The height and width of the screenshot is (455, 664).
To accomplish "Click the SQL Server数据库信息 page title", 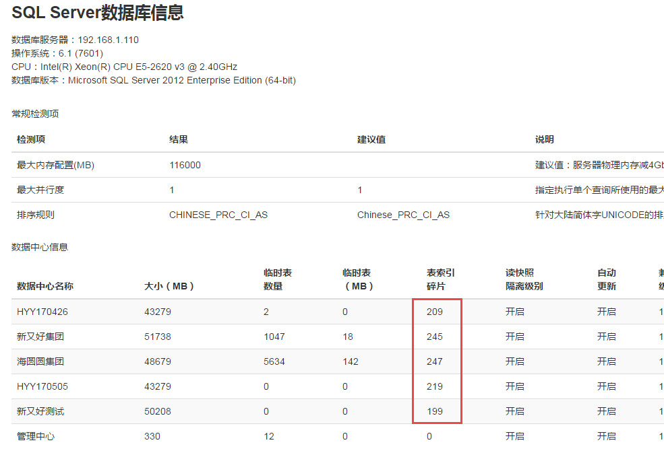I will (x=98, y=13).
